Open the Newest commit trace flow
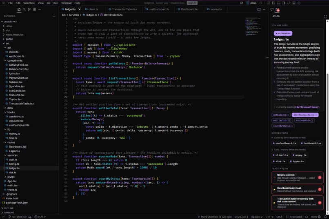The height and width of the screenshot is (219, 329). 297,177
